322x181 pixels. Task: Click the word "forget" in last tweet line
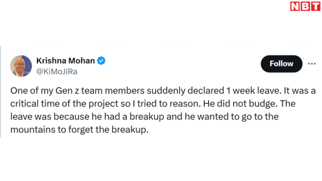pos(81,130)
